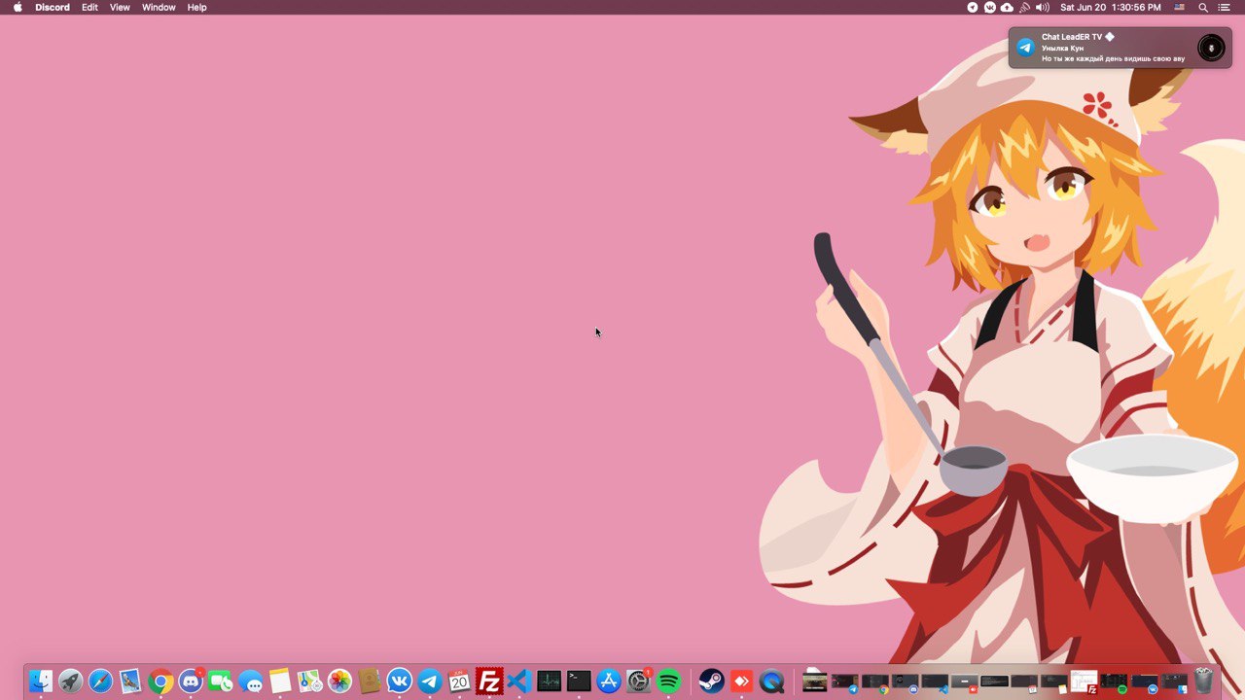
Task: Open the Preview app in the Dock
Action: pyautogui.click(x=130, y=682)
